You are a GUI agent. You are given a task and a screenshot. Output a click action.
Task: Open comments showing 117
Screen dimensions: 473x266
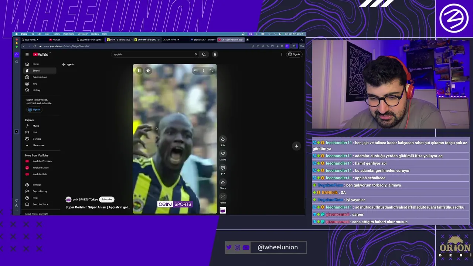223,168
